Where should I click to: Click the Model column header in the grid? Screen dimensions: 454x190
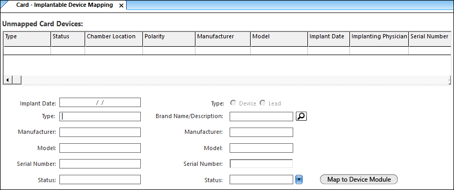point(279,39)
